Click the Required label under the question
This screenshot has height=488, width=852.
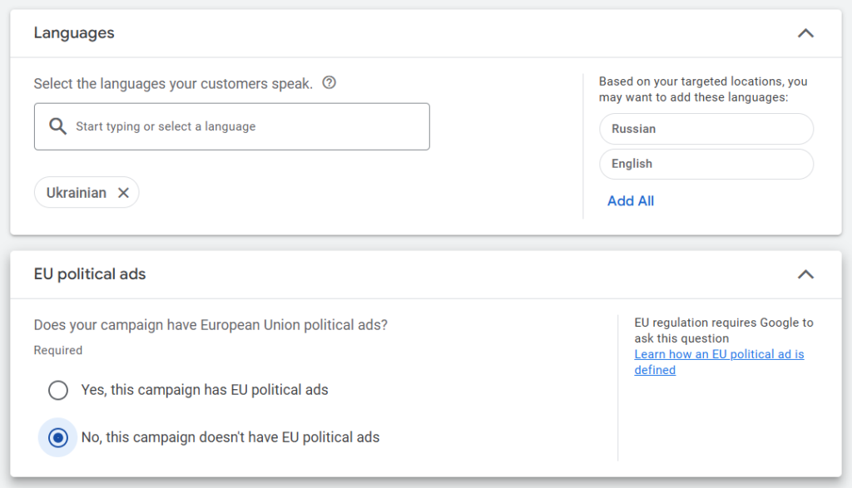(57, 350)
